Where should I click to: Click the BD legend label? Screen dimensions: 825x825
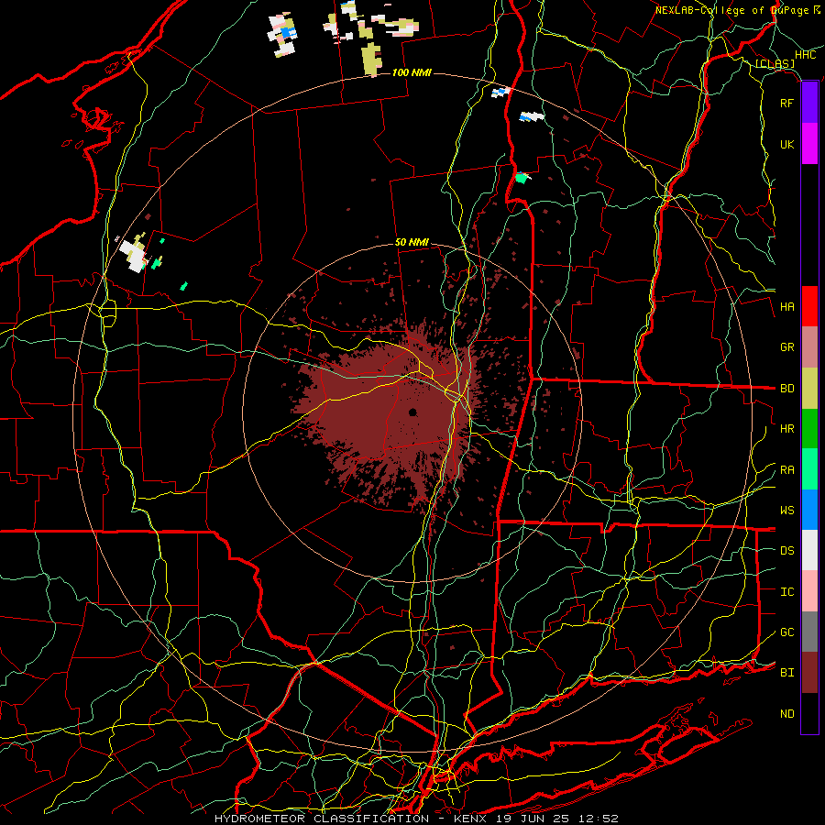[x=786, y=389]
